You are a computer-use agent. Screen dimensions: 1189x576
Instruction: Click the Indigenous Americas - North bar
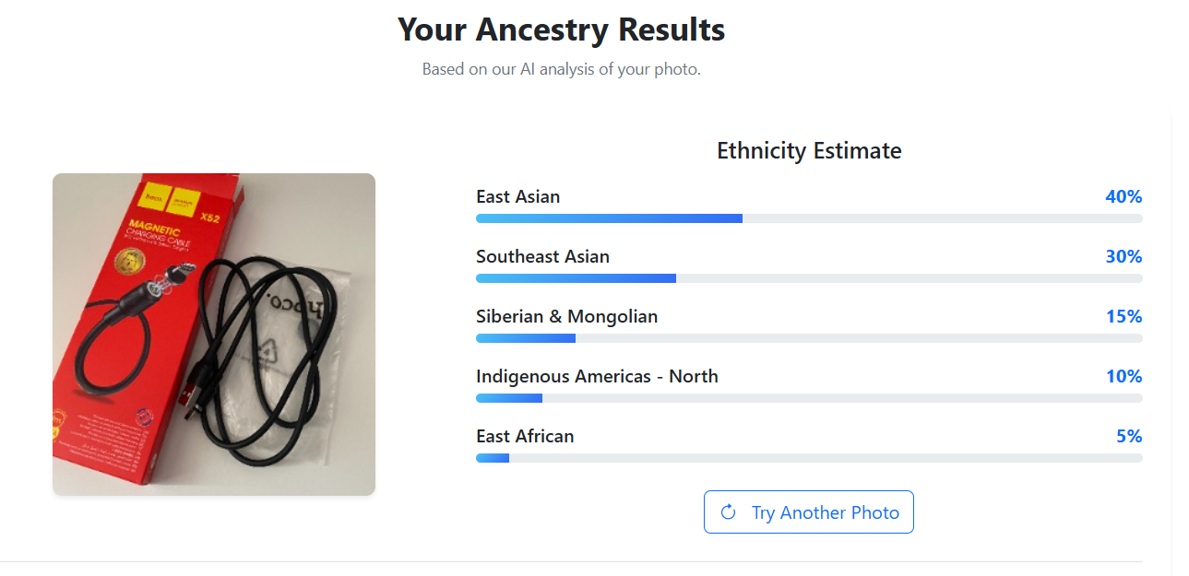(809, 398)
